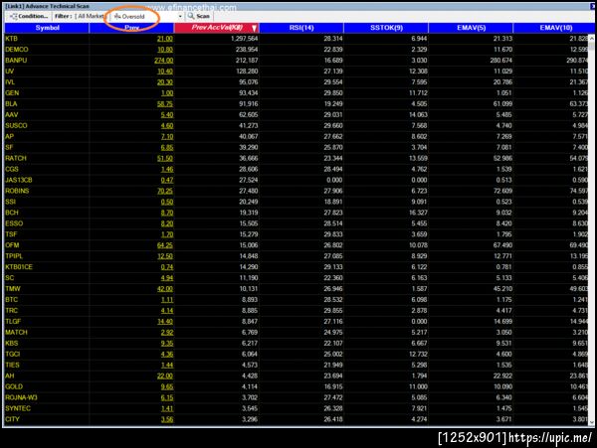The image size is (597, 448).
Task: Click BANPU RSI value 16.689
Action: click(333, 61)
